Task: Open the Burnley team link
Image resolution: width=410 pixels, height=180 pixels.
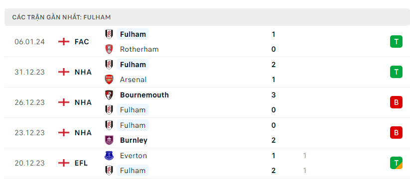Action: (x=134, y=140)
